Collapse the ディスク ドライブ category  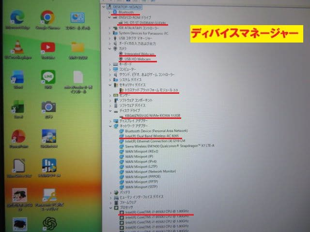click(110, 111)
